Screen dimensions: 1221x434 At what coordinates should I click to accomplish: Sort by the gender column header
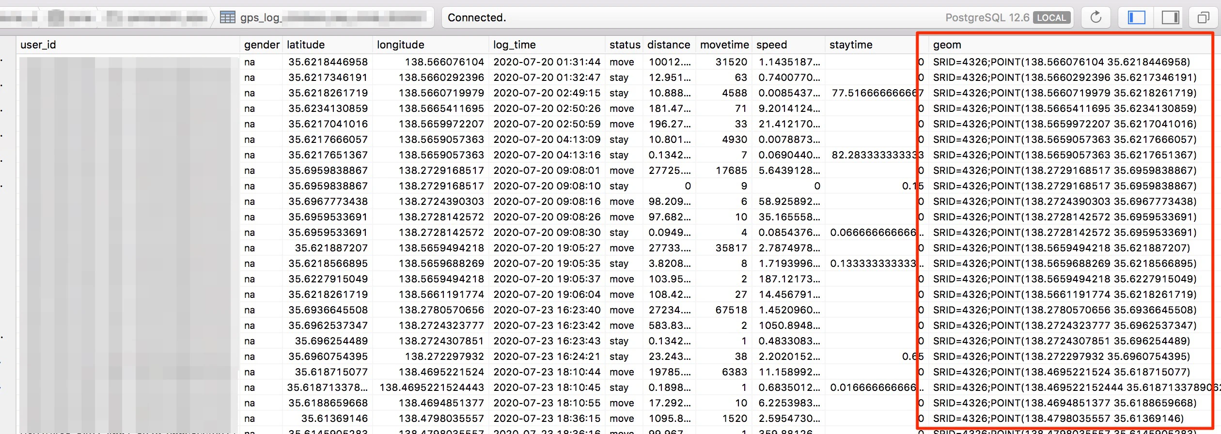click(x=262, y=45)
